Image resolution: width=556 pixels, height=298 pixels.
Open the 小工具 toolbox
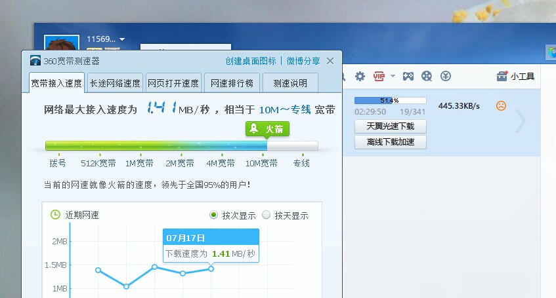[515, 76]
